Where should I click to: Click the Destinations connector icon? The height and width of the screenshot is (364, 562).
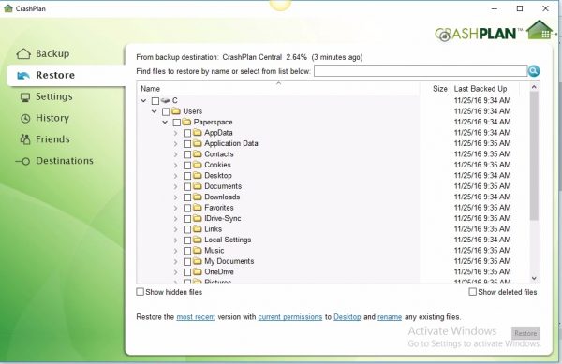(x=22, y=162)
